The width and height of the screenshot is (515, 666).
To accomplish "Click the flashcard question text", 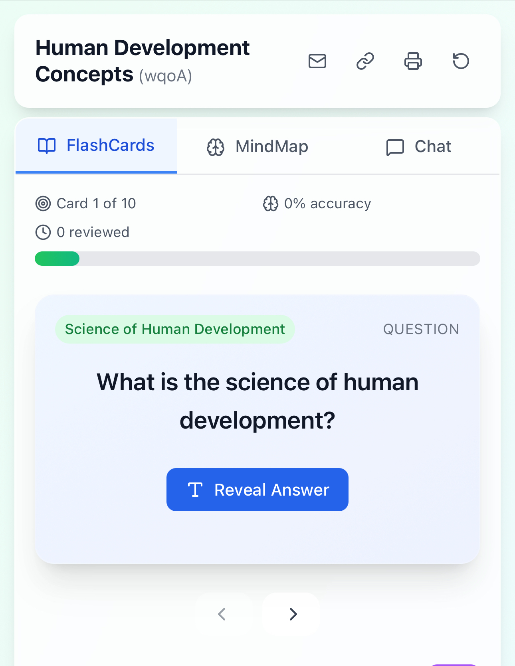I will (257, 401).
